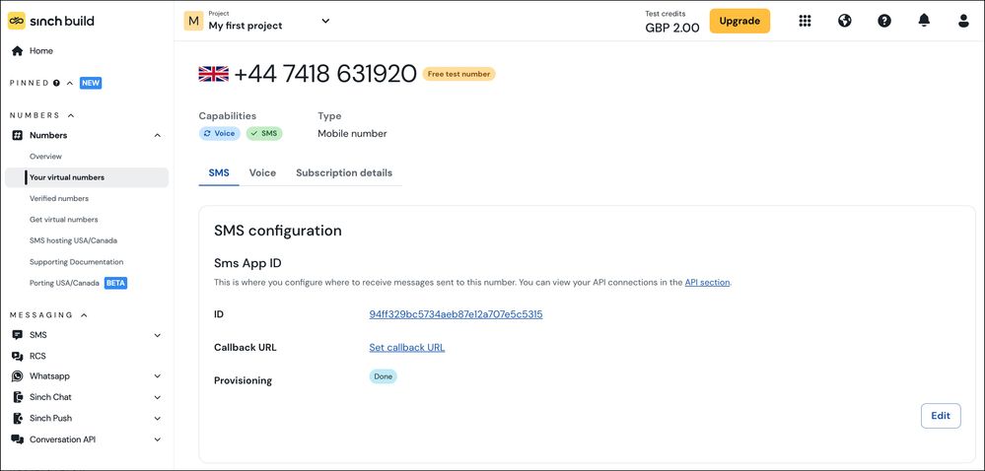Click the Callback URL label

click(x=245, y=347)
